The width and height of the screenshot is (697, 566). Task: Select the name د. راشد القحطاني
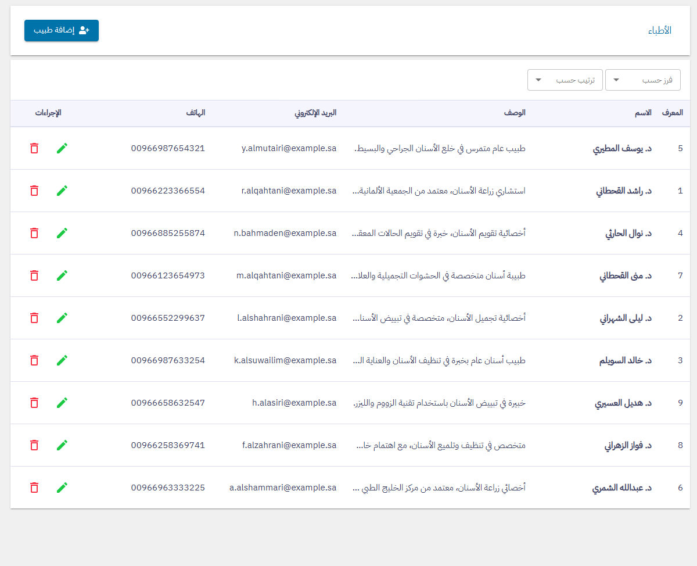pos(623,191)
